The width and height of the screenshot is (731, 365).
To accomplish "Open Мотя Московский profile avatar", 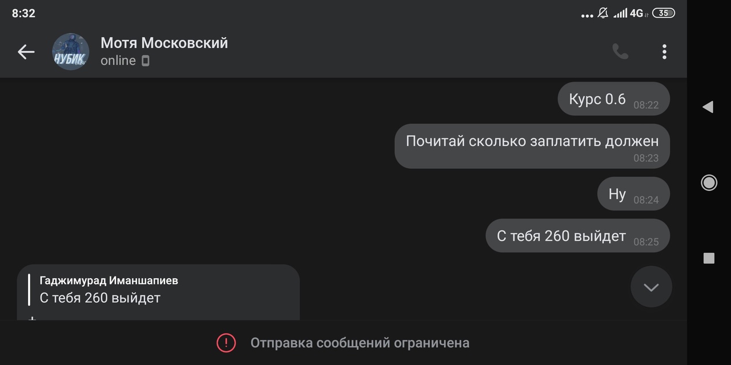I will tap(71, 52).
